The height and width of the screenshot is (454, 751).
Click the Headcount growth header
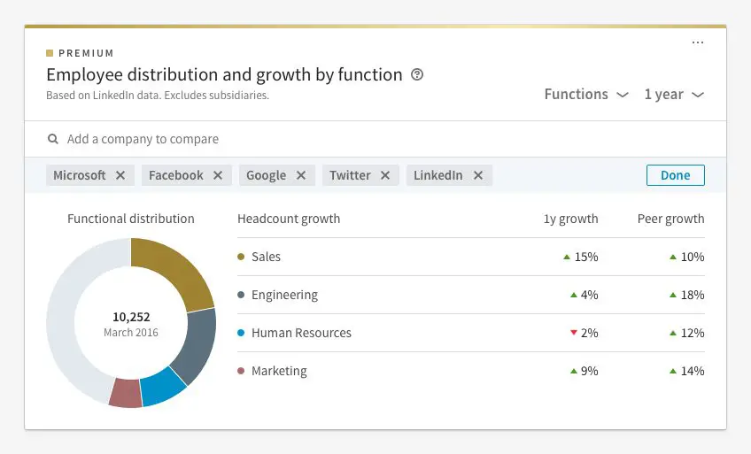(x=289, y=219)
